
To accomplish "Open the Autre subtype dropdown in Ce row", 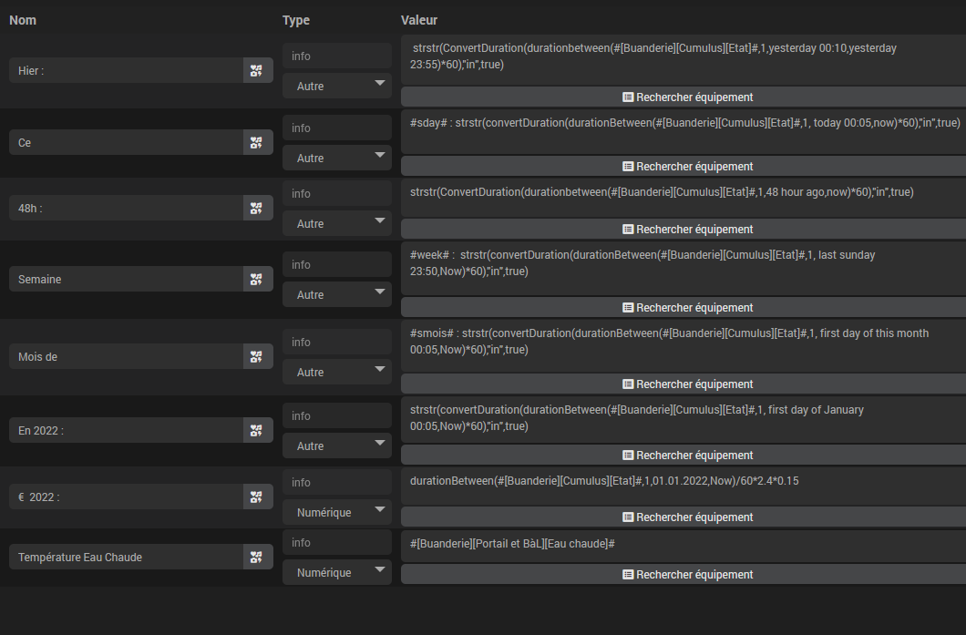I will 337,159.
